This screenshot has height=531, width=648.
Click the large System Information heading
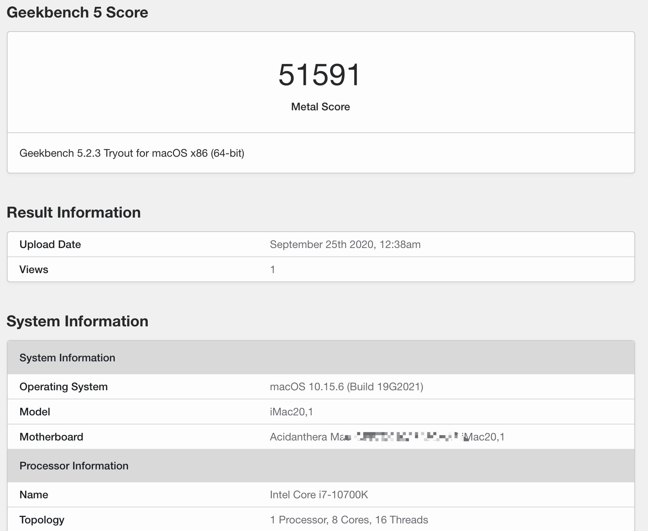point(77,321)
